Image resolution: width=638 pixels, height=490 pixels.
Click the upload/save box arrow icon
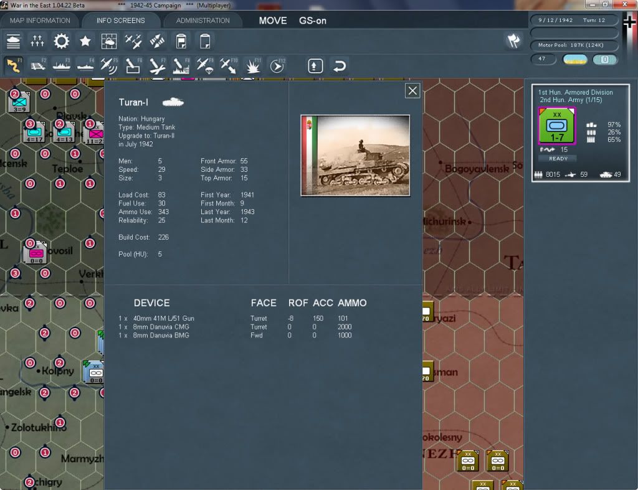315,66
